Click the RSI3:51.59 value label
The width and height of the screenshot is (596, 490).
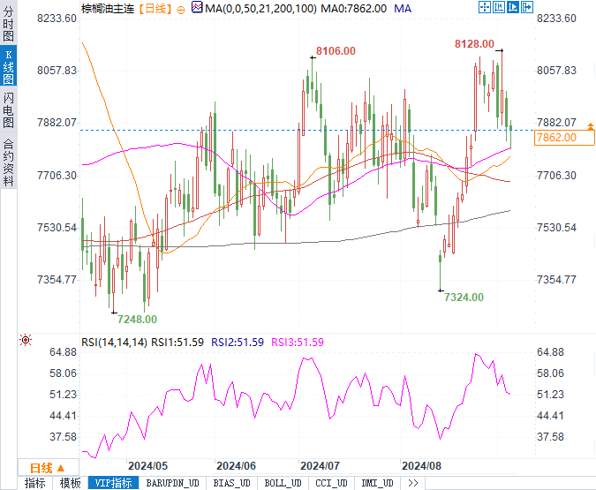pyautogui.click(x=298, y=343)
